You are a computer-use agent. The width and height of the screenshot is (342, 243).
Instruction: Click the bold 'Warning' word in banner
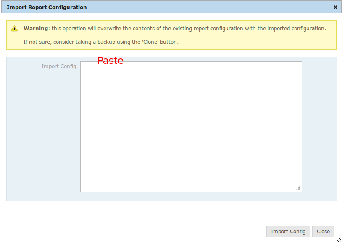pos(36,29)
